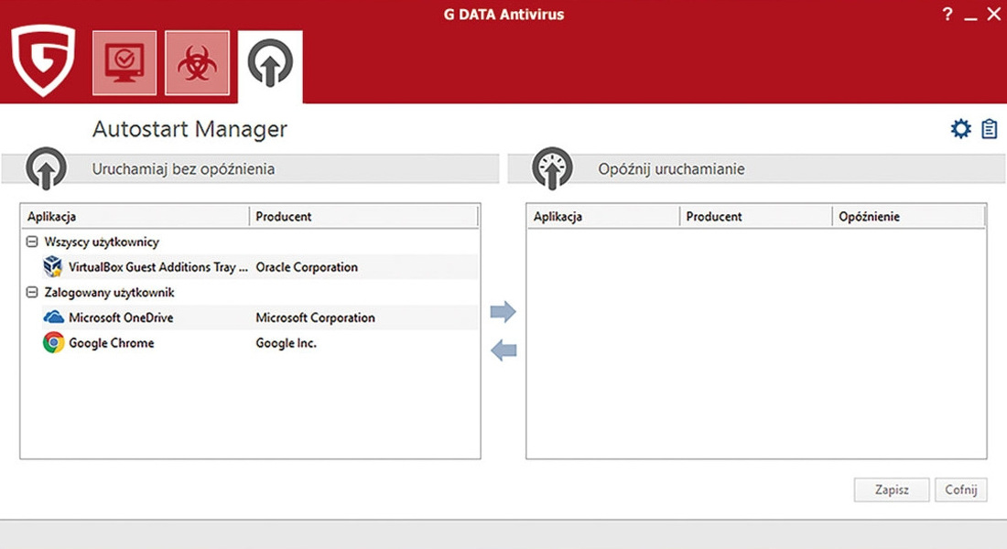Image resolution: width=1007 pixels, height=549 pixels.
Task: Select the virus protection biohazard icon
Action: 197,64
